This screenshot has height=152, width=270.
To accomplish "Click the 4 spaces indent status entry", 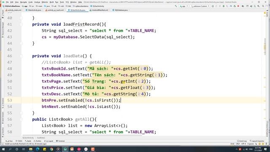I will click(250, 144).
